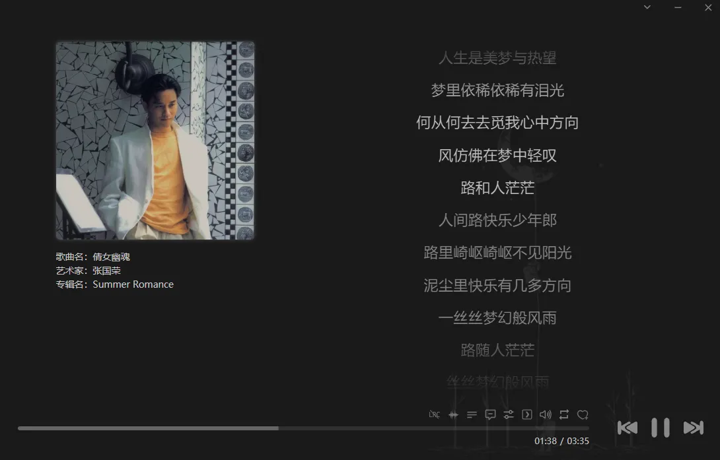
Task: Add this song to favorites
Action: point(583,414)
